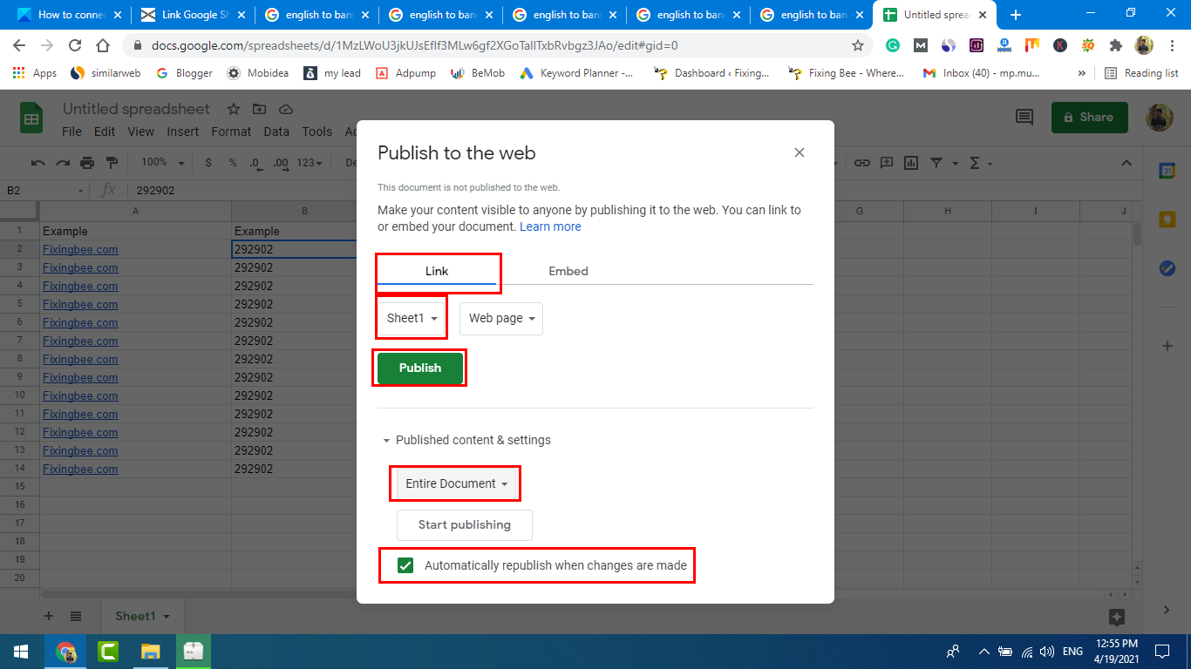Click the filter icon in toolbar
Image resolution: width=1191 pixels, height=669 pixels.
point(936,163)
